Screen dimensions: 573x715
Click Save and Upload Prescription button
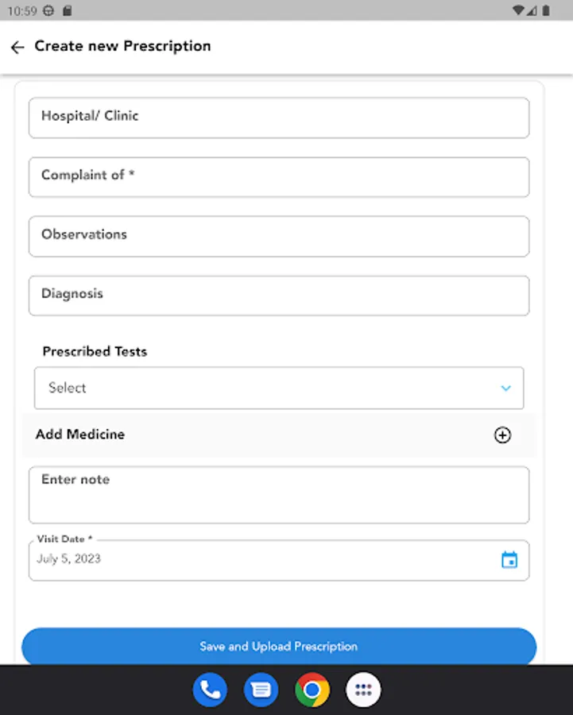point(279,647)
